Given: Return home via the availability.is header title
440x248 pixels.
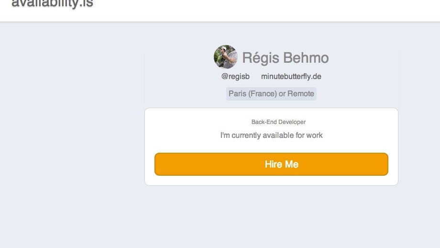Looking at the screenshot, I should tap(52, 4).
